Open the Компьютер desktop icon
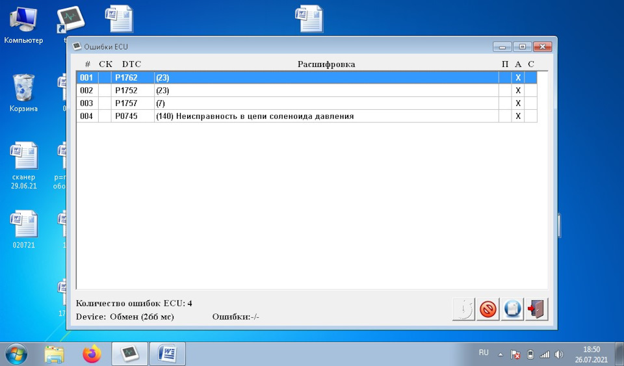Image resolution: width=624 pixels, height=366 pixels. 23,25
